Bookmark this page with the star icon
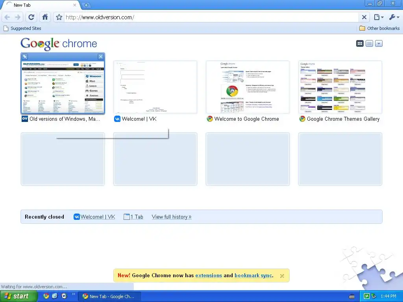Viewport: 403px width, 302px height. (x=59, y=17)
